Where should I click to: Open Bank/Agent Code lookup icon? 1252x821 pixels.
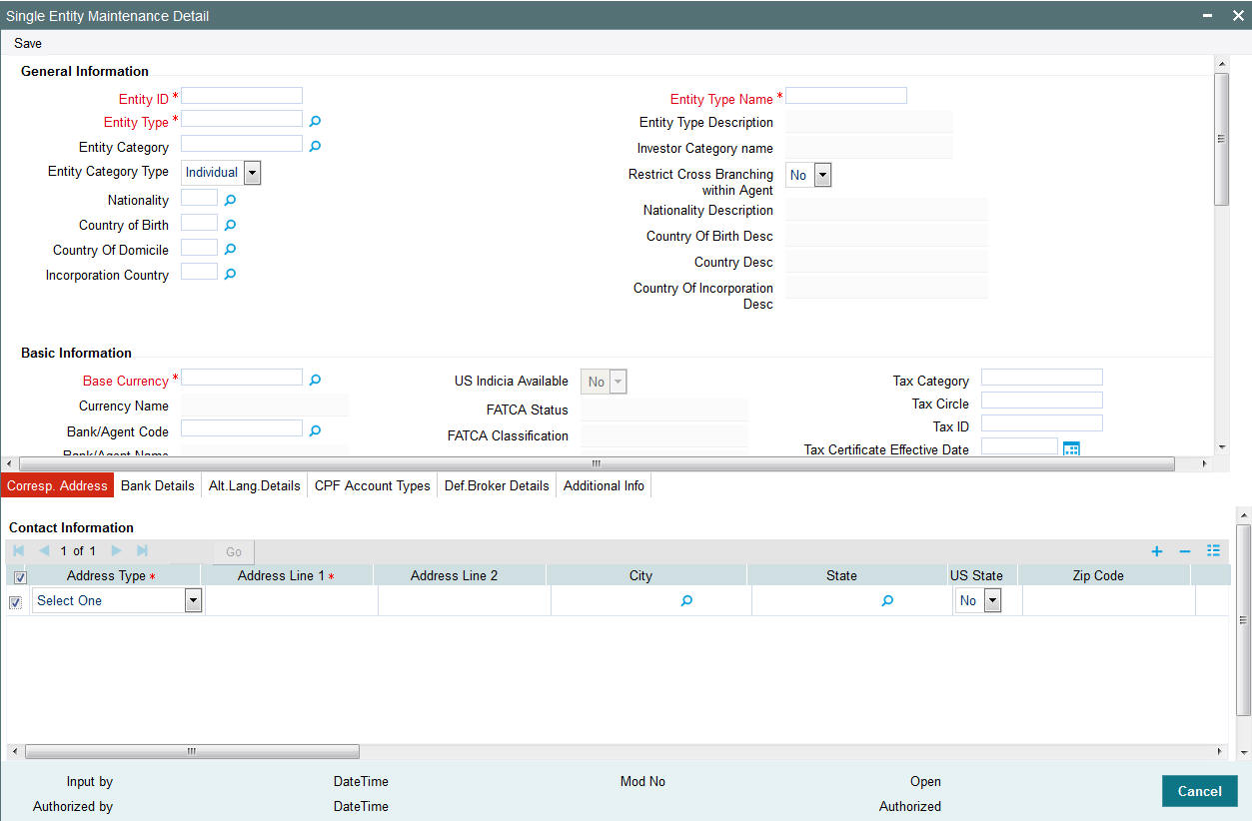(315, 430)
